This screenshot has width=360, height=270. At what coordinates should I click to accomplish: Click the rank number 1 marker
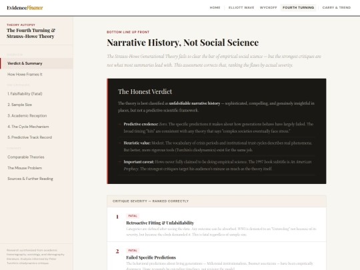(x=117, y=217)
